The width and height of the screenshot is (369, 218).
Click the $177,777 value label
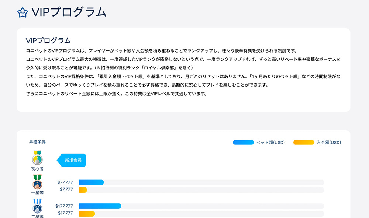64,206
